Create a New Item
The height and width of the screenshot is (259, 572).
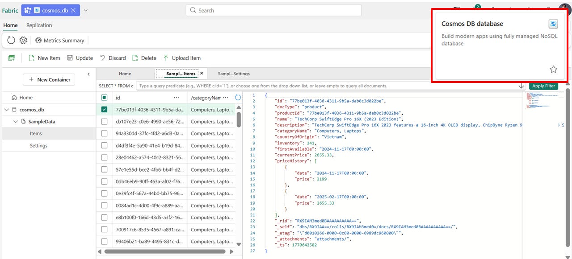44,58
